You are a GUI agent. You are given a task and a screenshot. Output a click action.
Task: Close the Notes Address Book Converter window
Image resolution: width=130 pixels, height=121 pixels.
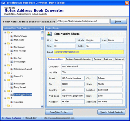tap(127, 3)
